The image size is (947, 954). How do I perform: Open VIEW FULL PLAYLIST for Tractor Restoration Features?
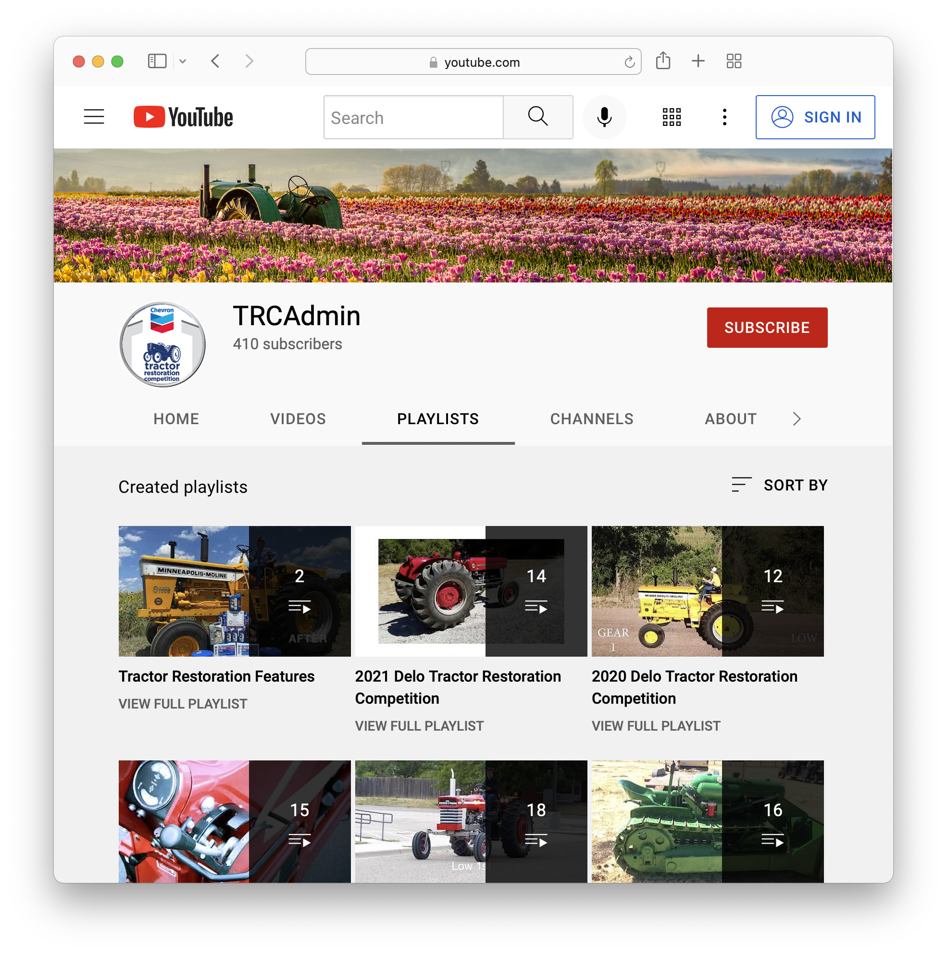pyautogui.click(x=182, y=704)
